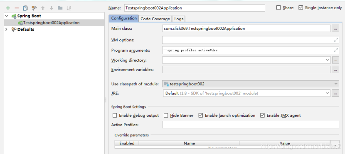Toggle Single instance only checkbox
The image size is (345, 154).
tap(301, 8)
